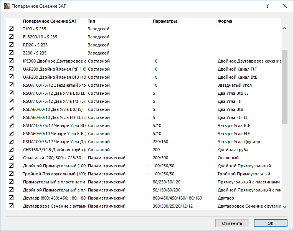294x231 pixels.
Task: Click the ArchiCAD icon in title bar
Action: pyautogui.click(x=6, y=6)
